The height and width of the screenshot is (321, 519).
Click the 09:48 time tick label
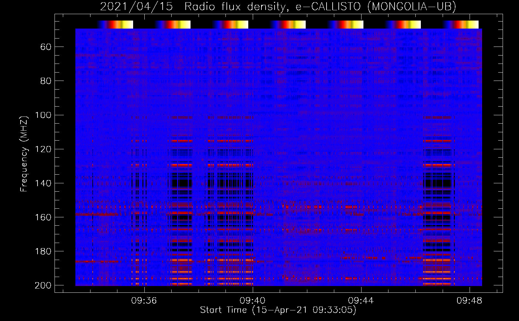click(470, 300)
